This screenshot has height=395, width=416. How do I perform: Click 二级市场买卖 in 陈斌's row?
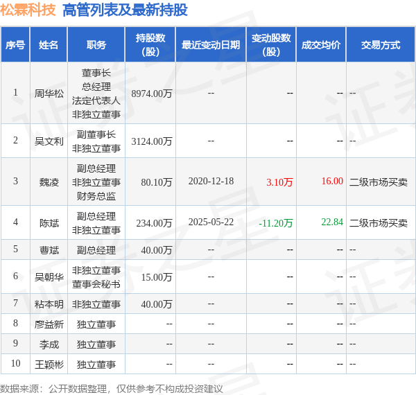pos(379,223)
